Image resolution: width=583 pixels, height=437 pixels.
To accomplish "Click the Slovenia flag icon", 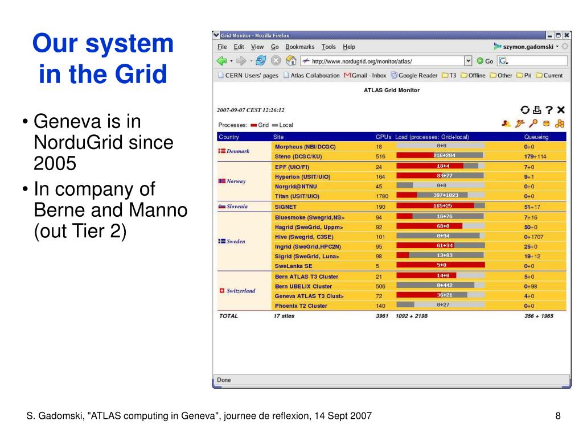I will pyautogui.click(x=221, y=206).
